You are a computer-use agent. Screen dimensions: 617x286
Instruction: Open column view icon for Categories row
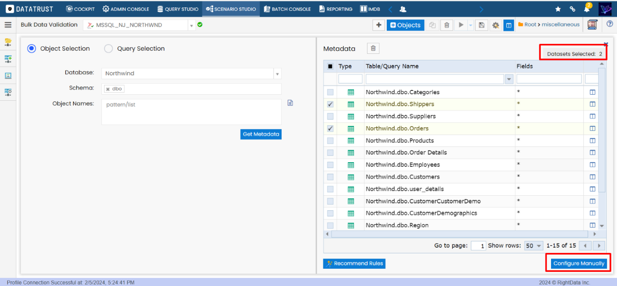click(x=592, y=92)
